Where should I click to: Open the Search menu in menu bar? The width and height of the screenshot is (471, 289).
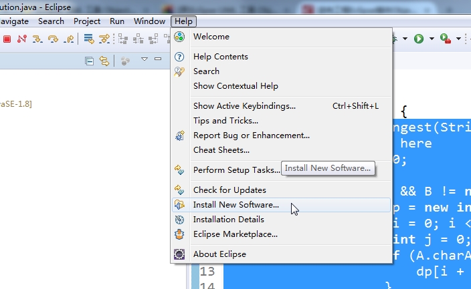point(51,21)
